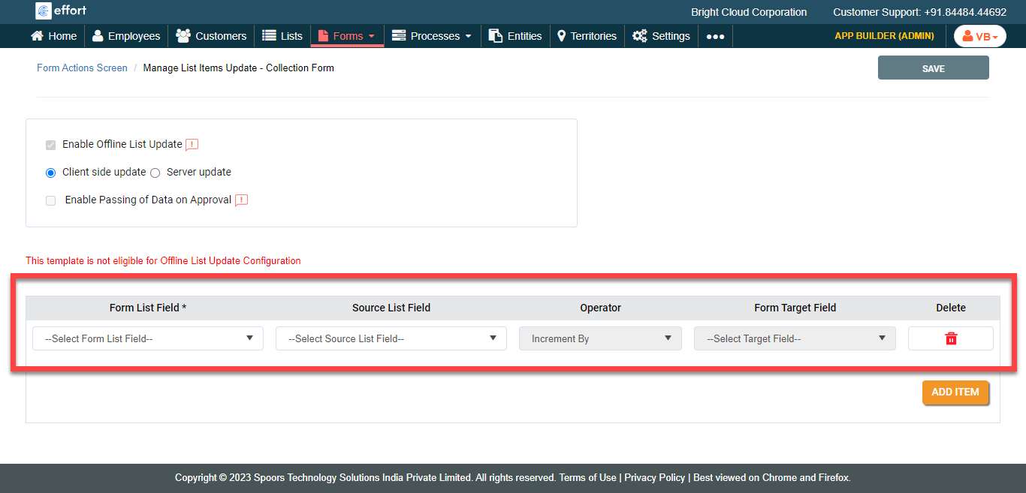The image size is (1026, 493).
Task: Follow the Form Actions Screen breadcrumb link
Action: pyautogui.click(x=82, y=68)
